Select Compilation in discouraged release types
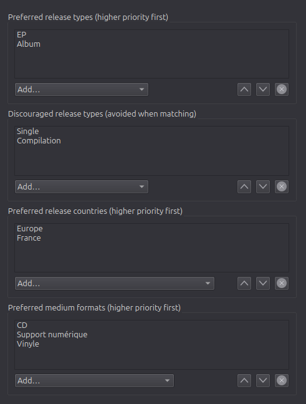Image resolution: width=306 pixels, height=404 pixels. 39,141
